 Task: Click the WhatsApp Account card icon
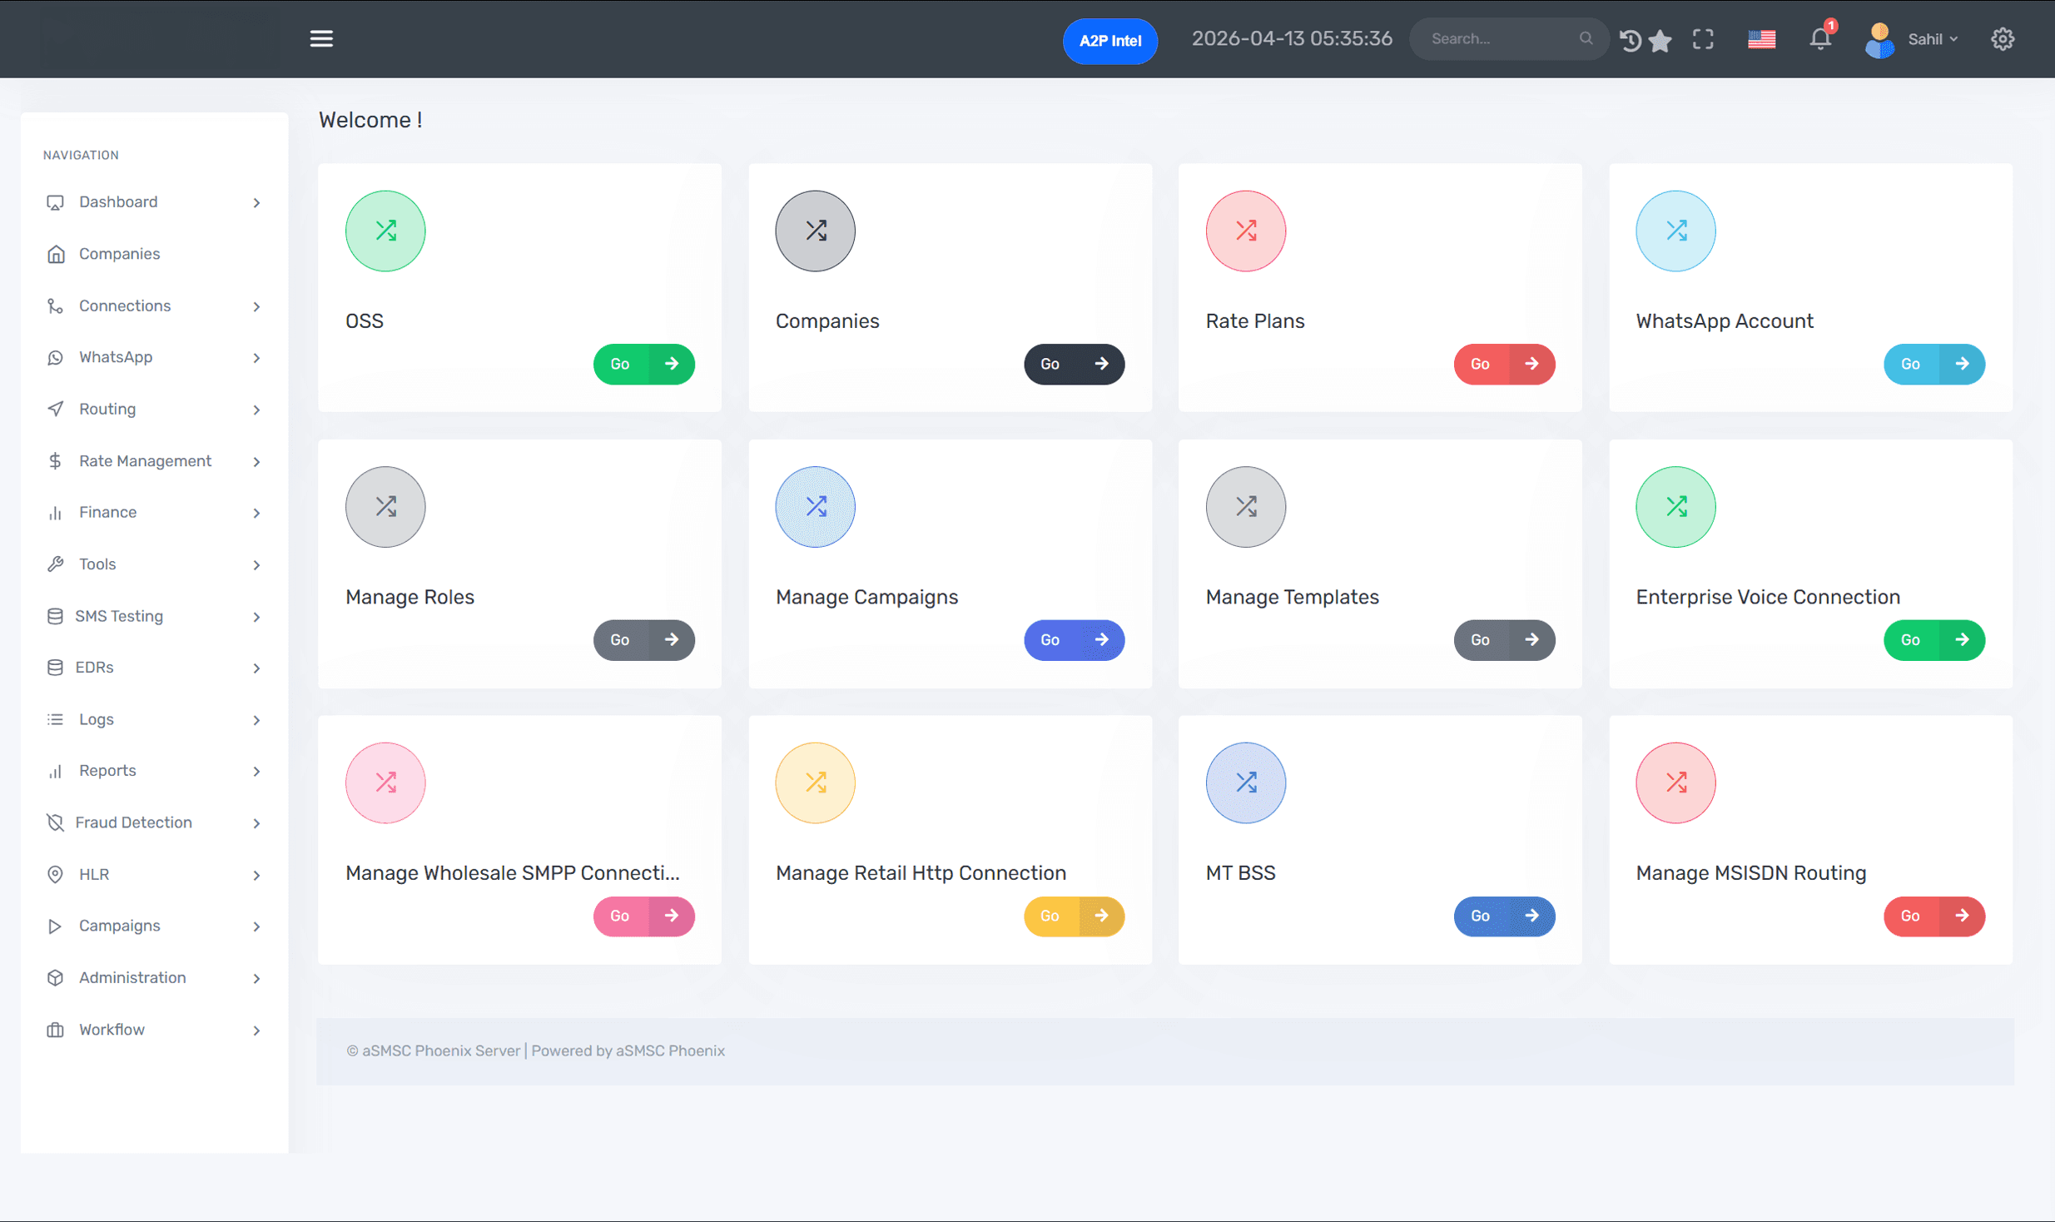click(x=1675, y=231)
